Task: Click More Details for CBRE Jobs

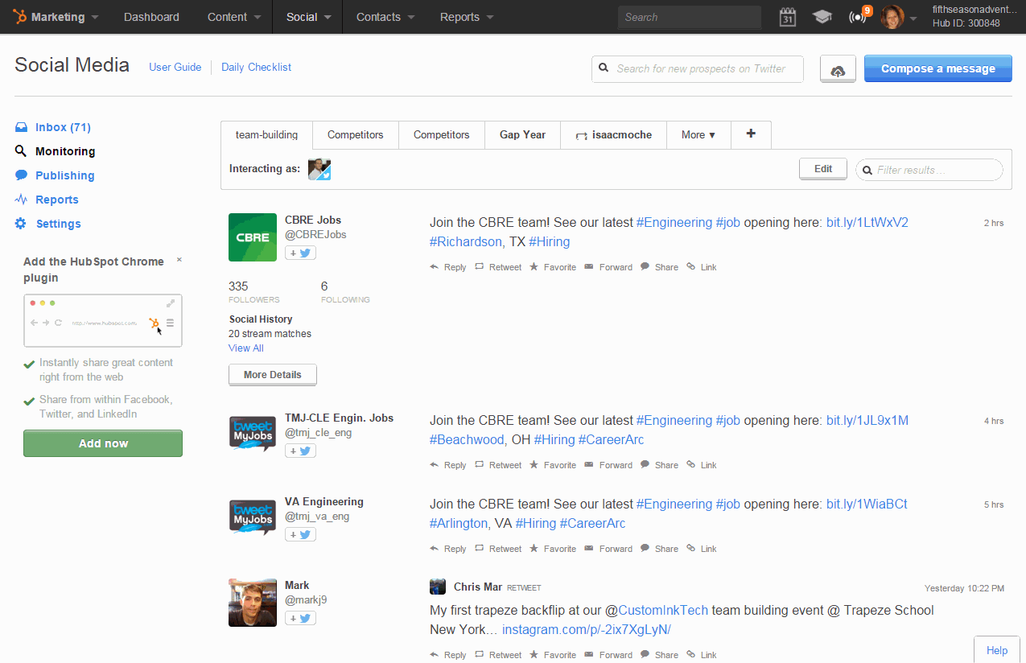Action: 273,375
